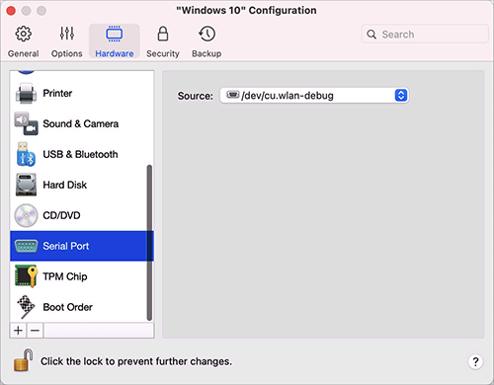The height and width of the screenshot is (385, 494).
Task: Open help with the question mark button
Action: tap(475, 362)
